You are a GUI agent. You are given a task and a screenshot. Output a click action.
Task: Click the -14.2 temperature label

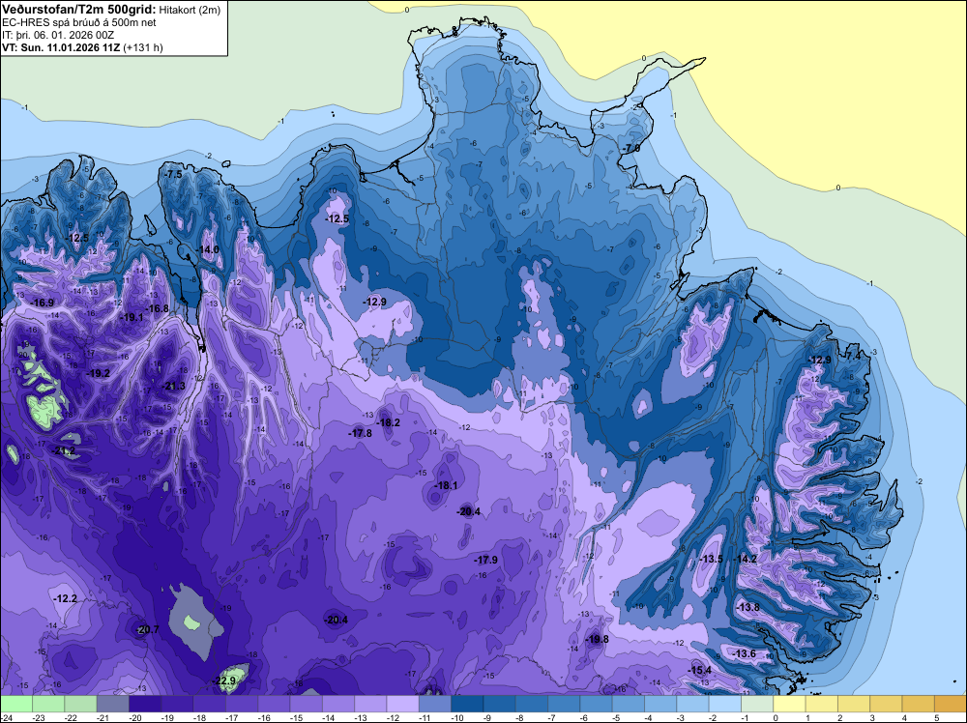coord(745,559)
